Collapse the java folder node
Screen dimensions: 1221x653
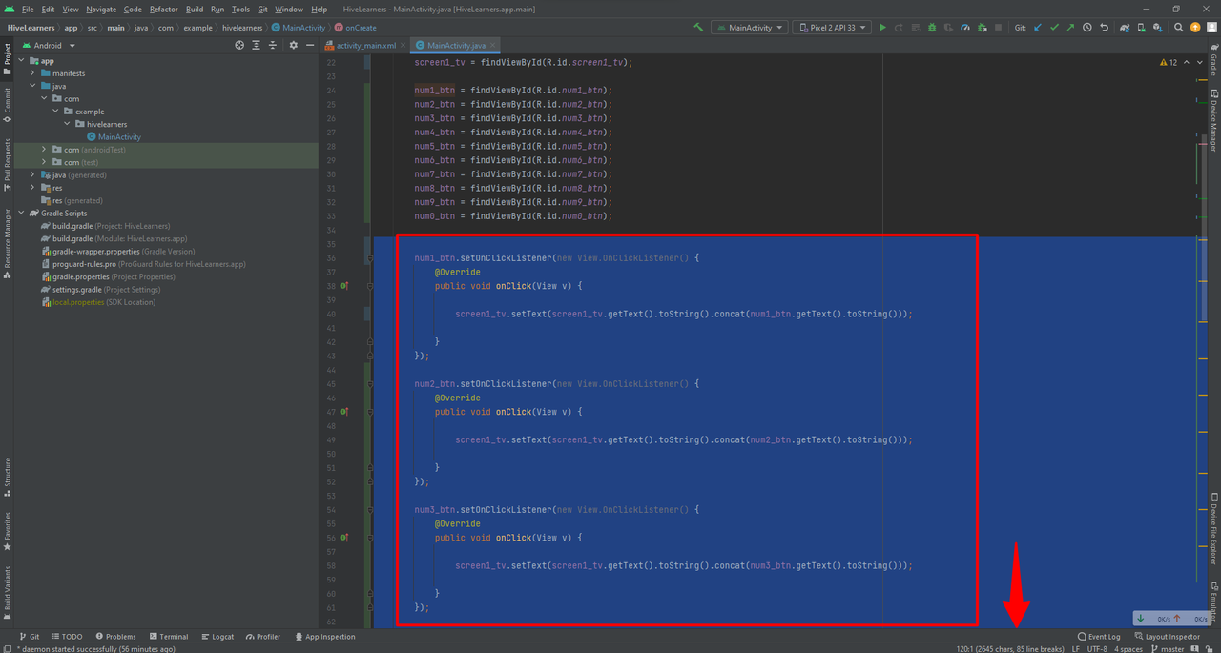pos(32,86)
